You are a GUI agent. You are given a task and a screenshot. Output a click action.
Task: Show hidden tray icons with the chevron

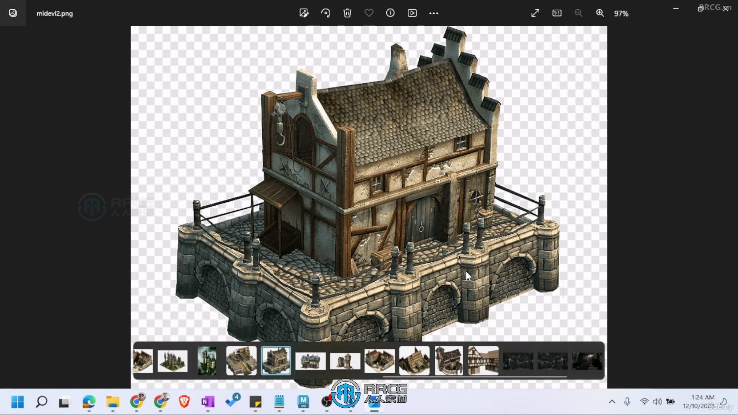(612, 402)
